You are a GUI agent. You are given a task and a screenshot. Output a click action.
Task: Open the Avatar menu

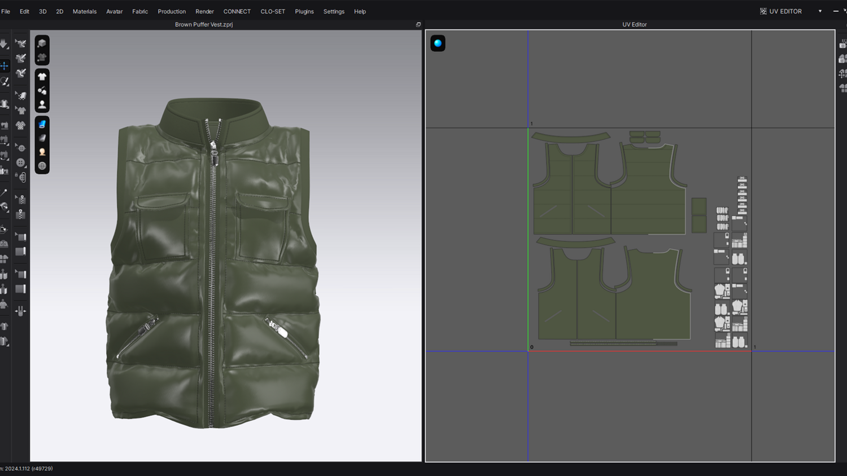click(115, 11)
